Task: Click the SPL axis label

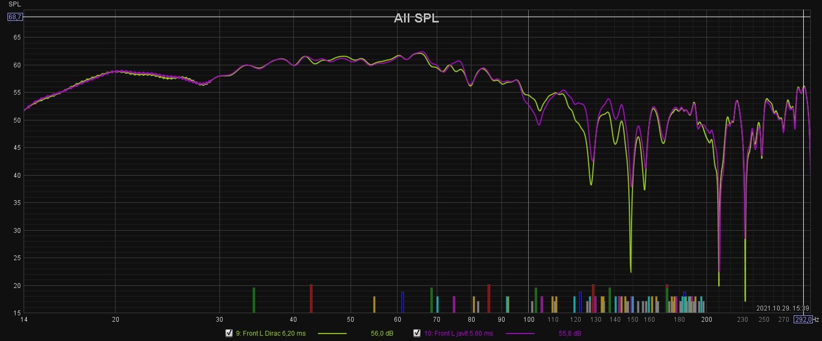Action: pos(14,4)
